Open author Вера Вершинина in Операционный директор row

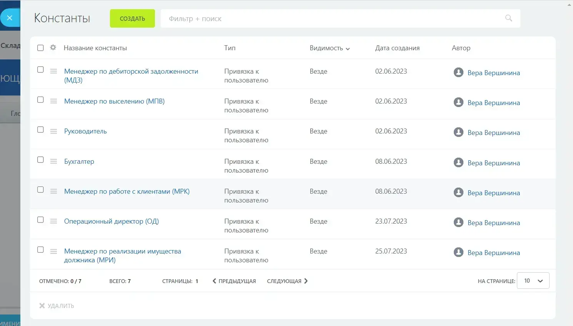tap(494, 223)
